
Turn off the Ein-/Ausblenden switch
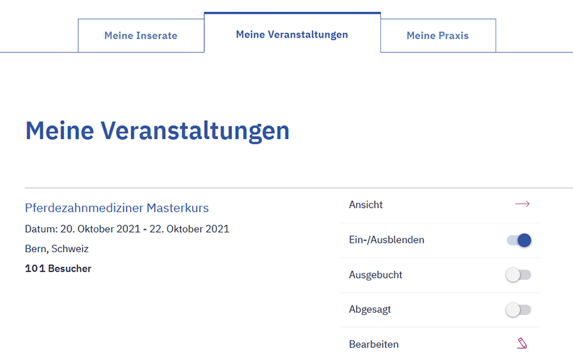click(519, 240)
